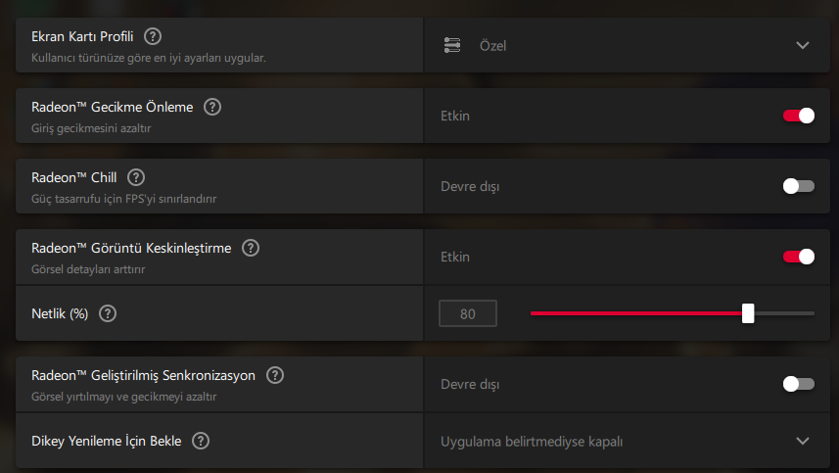The height and width of the screenshot is (473, 839).
Task: Show help for Radeon Gecikme Önleme
Action: (212, 107)
